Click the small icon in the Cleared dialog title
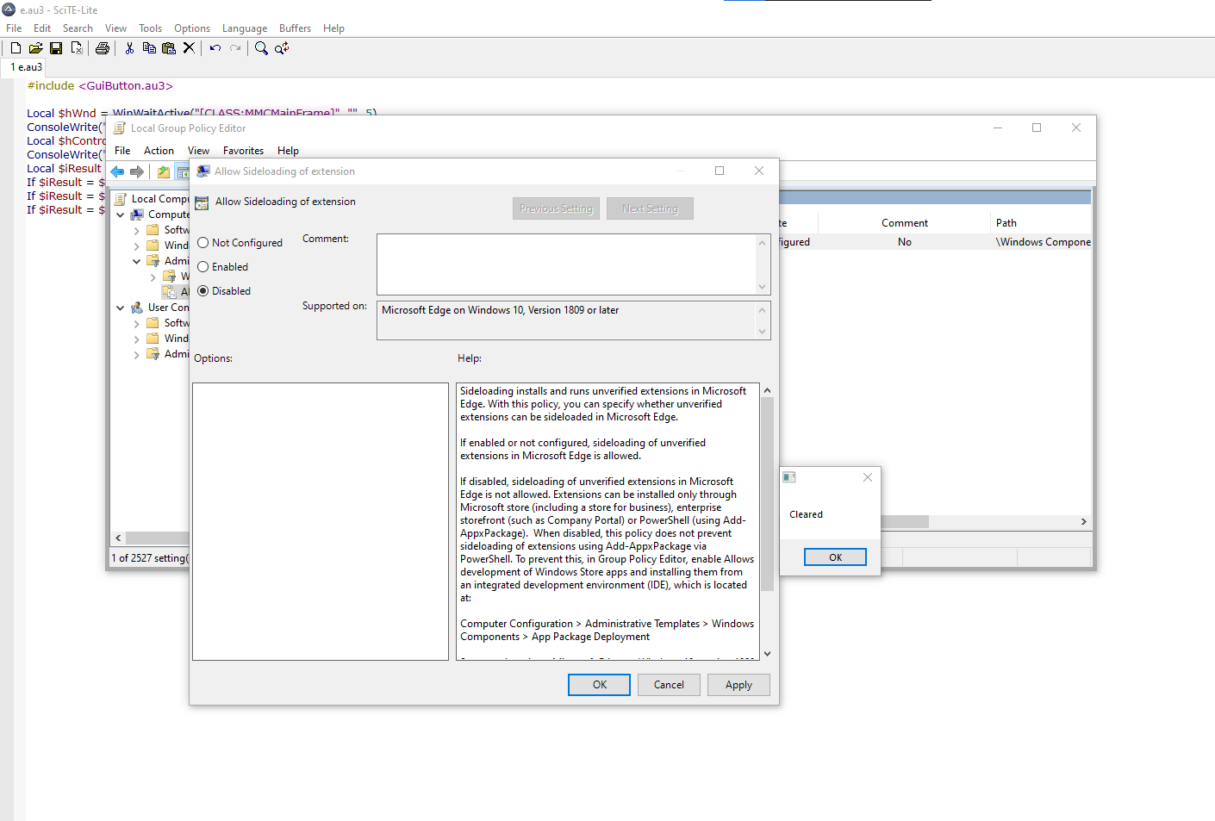This screenshot has width=1215, height=821. pyautogui.click(x=789, y=477)
